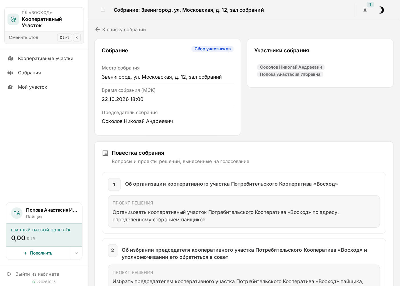Toggle dark mode moon icon
Viewport: 400px width, 286px height.
pyautogui.click(x=381, y=10)
